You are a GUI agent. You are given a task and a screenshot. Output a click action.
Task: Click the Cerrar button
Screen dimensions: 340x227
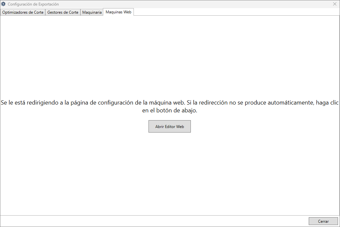pos(323,221)
